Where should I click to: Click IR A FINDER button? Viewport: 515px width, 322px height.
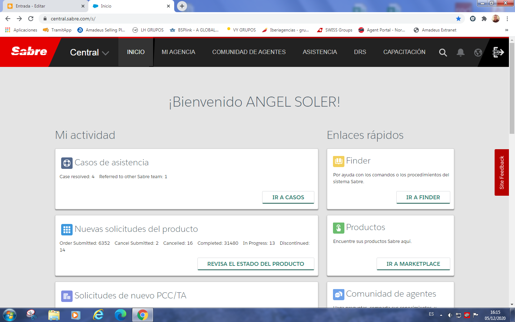(423, 197)
